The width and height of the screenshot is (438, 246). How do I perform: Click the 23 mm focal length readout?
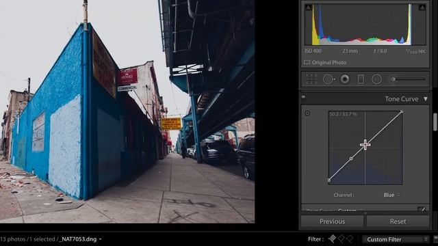click(350, 51)
